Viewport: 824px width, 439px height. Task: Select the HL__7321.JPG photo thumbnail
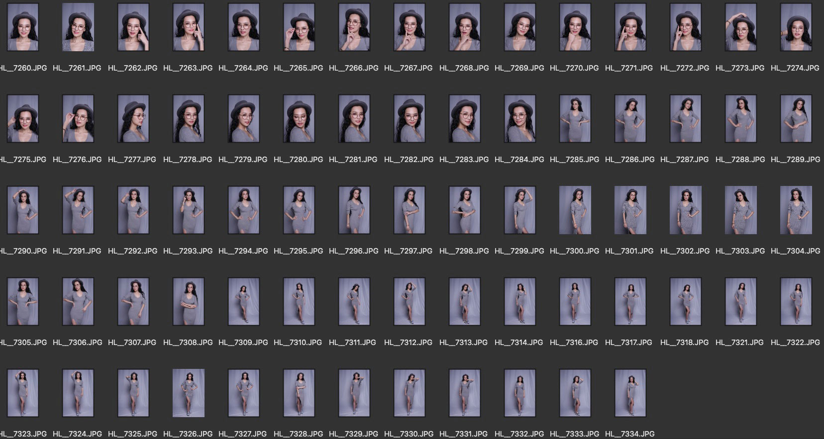point(741,302)
